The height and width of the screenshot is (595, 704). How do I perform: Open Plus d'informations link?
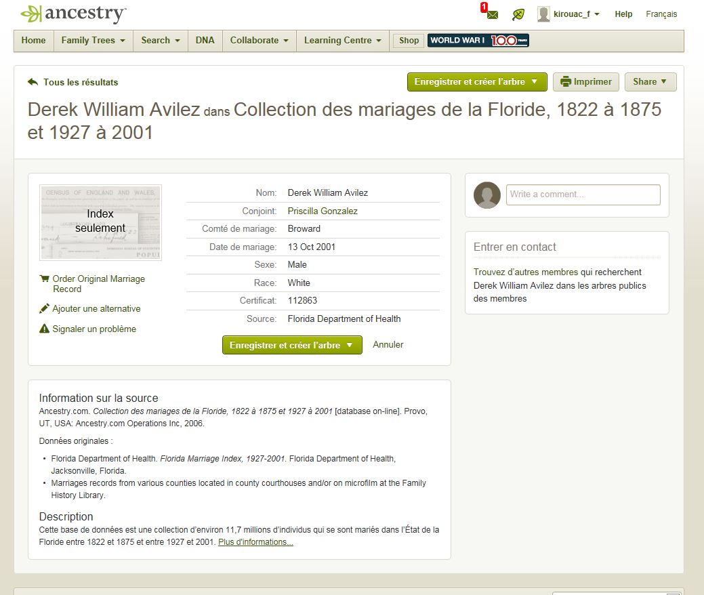pyautogui.click(x=255, y=542)
